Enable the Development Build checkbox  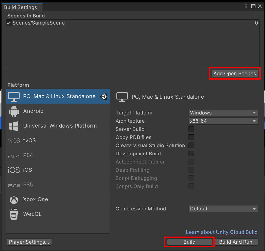[x=191, y=153]
